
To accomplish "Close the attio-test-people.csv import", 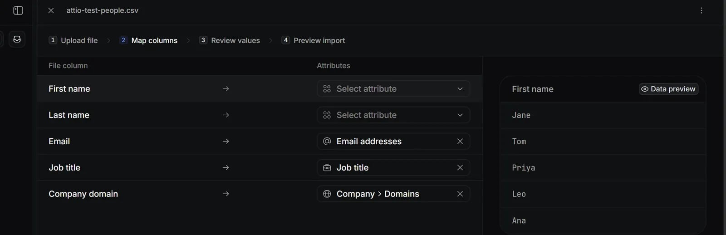I will 51,10.
